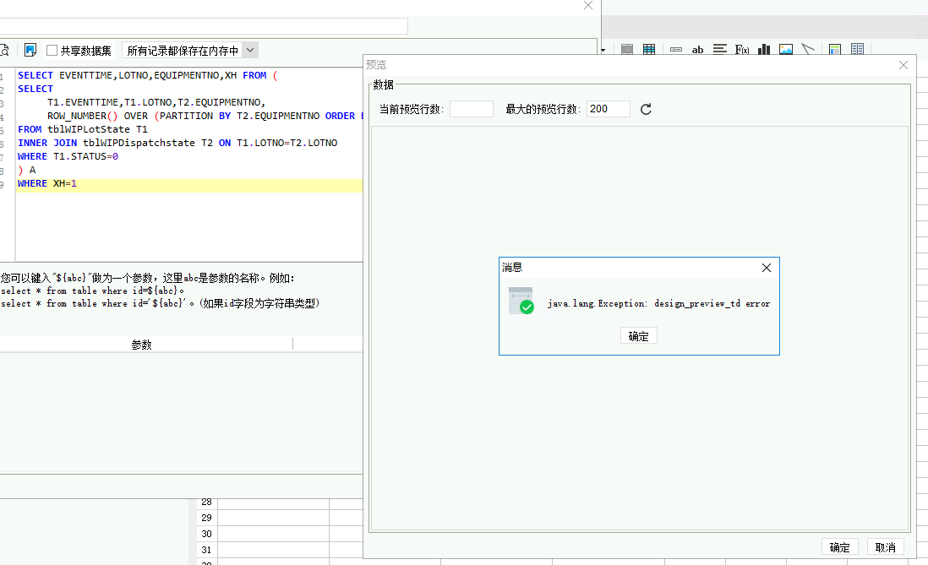The width and height of the screenshot is (928, 565).
Task: Click the 参数 column header
Action: [141, 345]
